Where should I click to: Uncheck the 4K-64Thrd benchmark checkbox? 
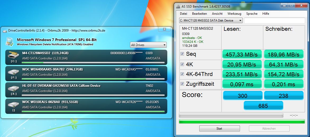[182, 74]
